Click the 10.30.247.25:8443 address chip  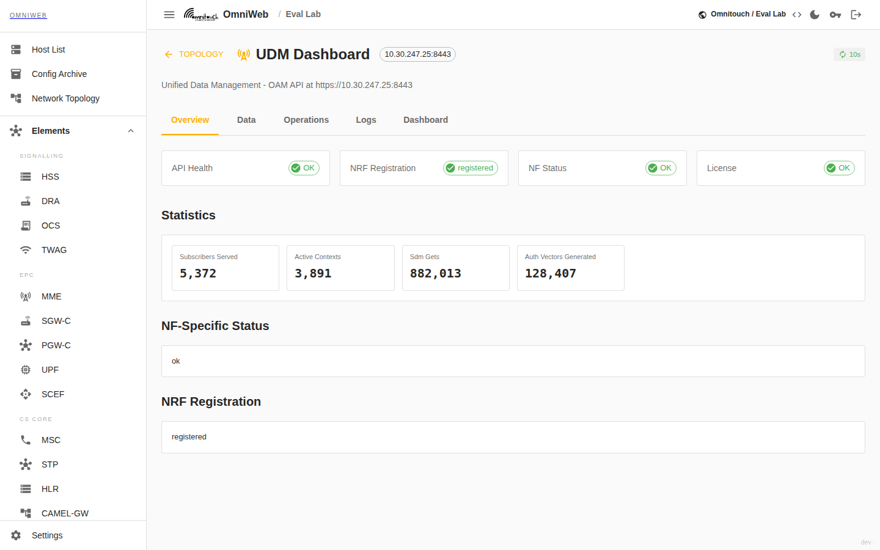coord(417,54)
